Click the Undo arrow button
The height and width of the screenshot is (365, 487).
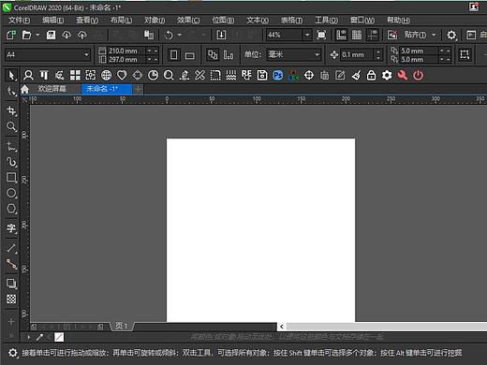click(x=169, y=35)
